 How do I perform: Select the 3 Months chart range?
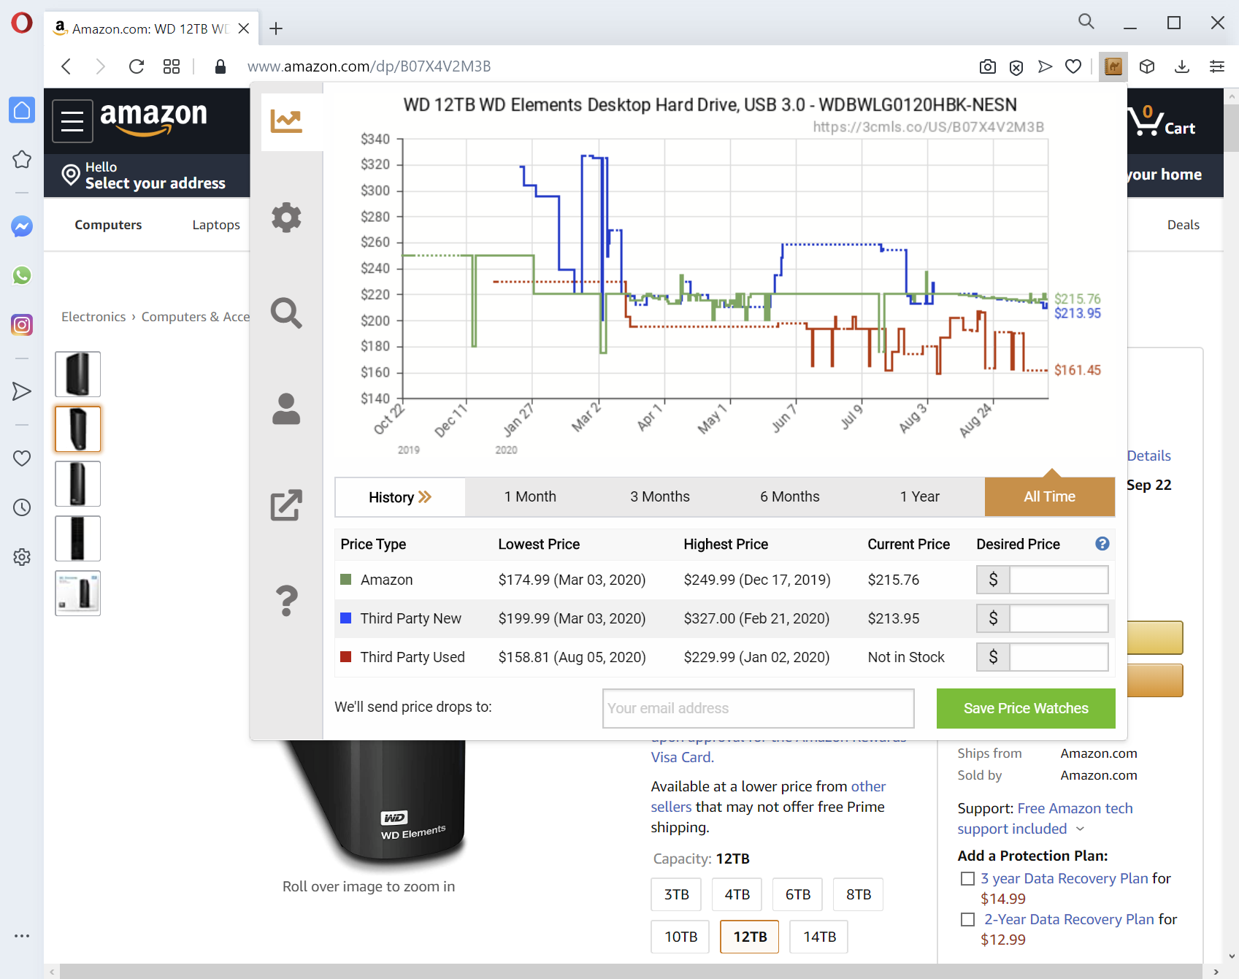660,497
